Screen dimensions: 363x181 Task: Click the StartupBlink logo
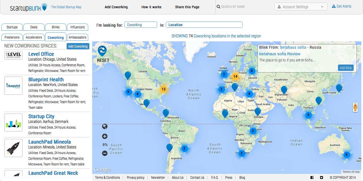(28, 7)
